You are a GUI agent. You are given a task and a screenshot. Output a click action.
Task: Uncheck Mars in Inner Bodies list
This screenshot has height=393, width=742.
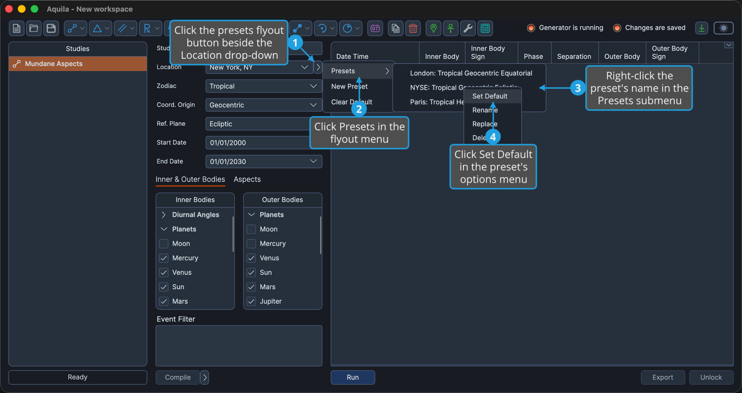163,301
